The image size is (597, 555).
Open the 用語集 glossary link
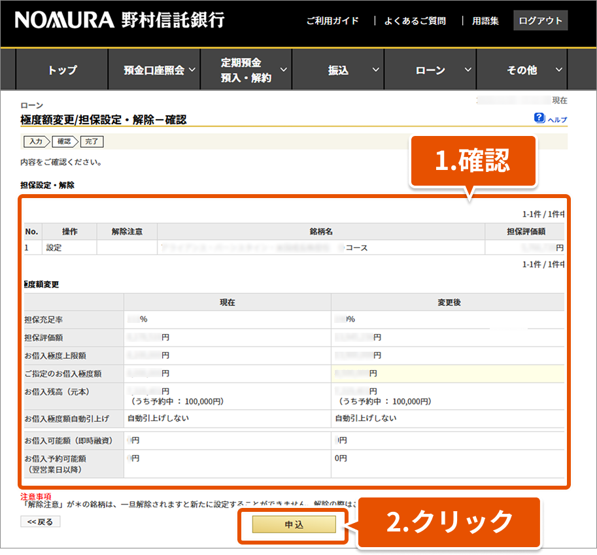tap(485, 21)
